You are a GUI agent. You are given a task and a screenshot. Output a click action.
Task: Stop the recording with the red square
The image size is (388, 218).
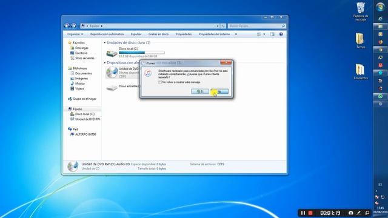point(310,213)
